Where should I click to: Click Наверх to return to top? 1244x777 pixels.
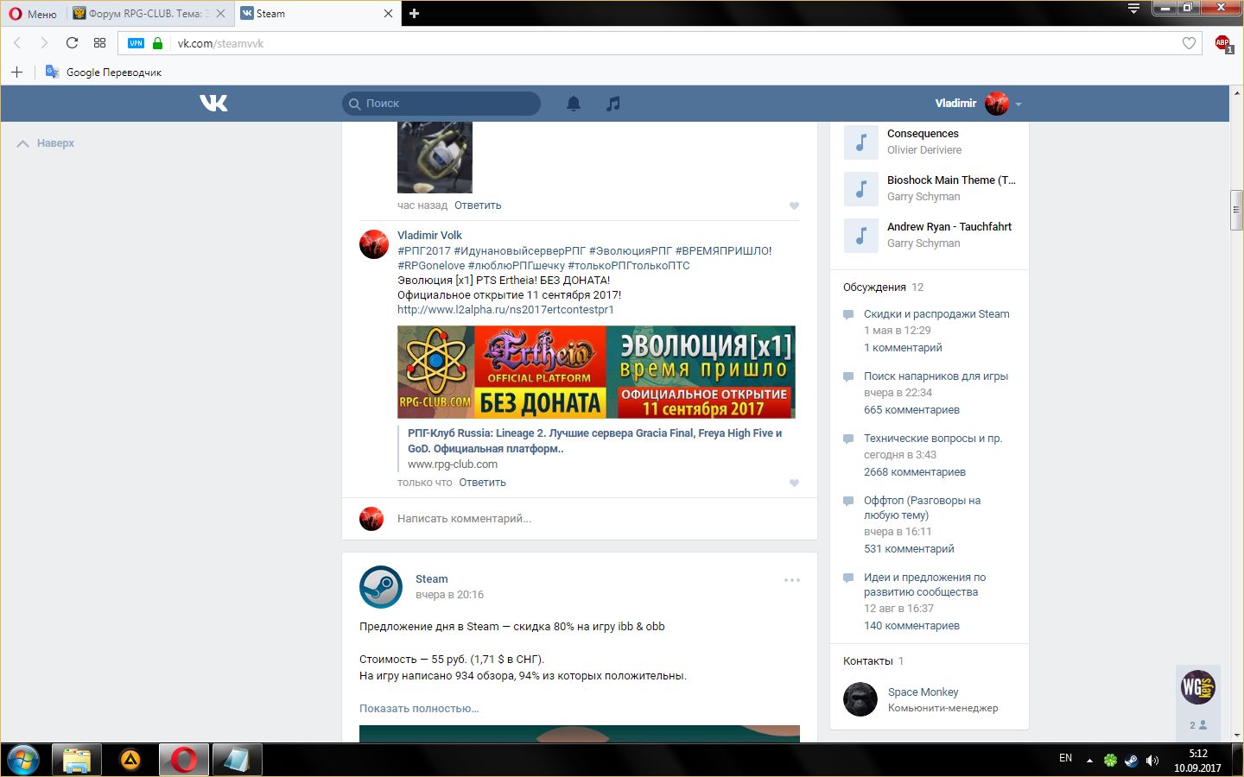(x=46, y=143)
